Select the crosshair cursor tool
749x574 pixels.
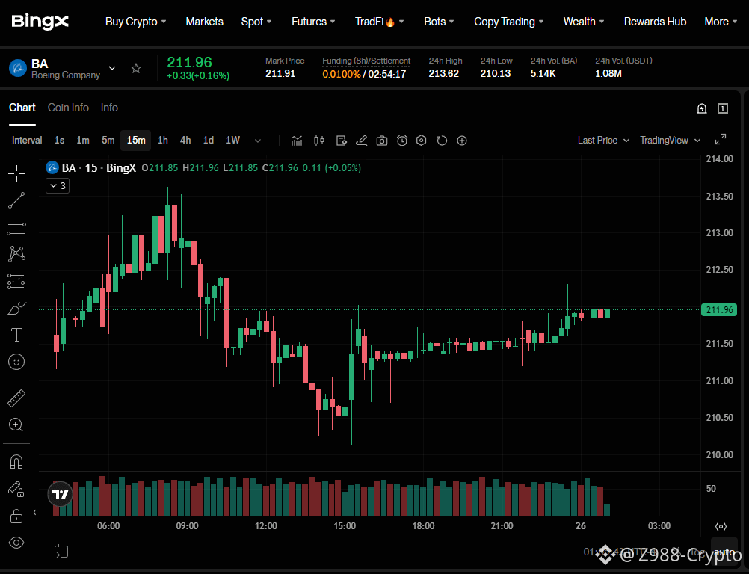pos(16,174)
